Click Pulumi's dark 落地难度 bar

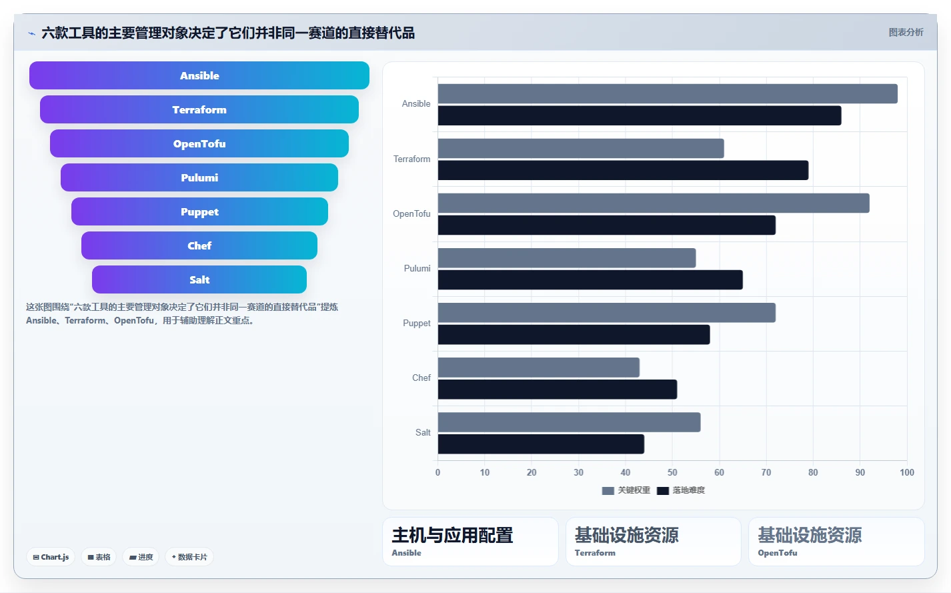pos(590,279)
